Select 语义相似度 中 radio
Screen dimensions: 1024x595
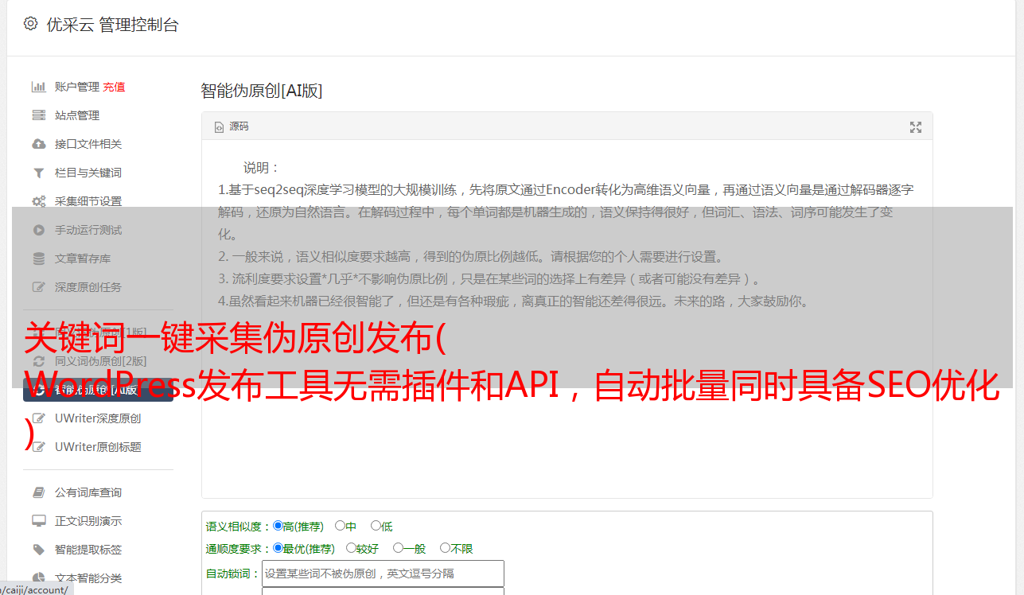[340, 526]
